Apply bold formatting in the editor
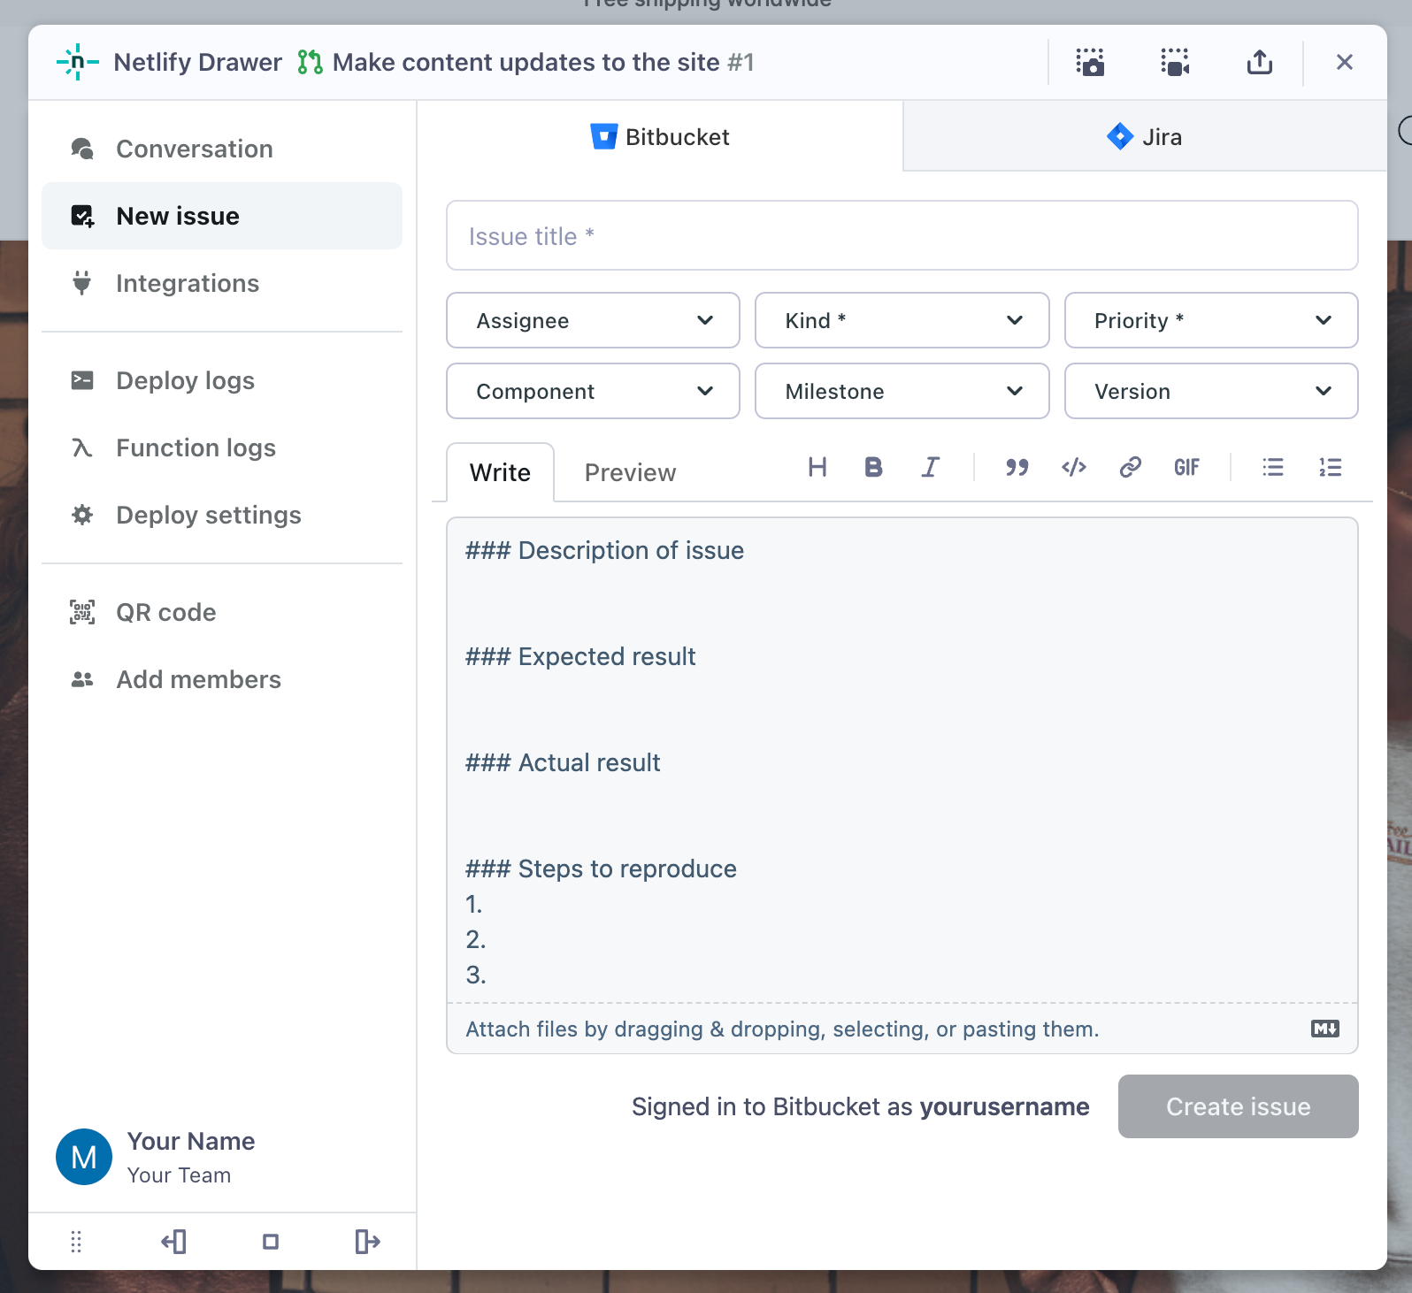The height and width of the screenshot is (1293, 1412). (x=873, y=467)
